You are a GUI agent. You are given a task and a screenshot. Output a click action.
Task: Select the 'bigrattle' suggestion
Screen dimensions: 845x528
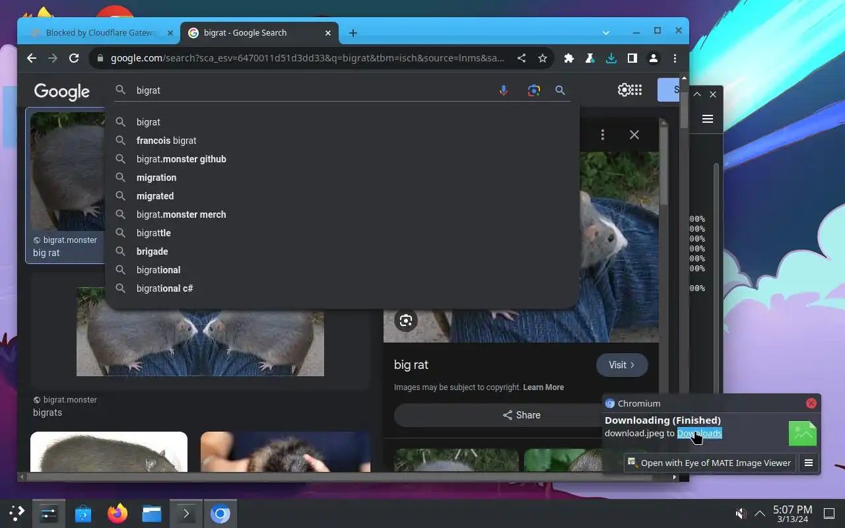[x=341, y=233]
